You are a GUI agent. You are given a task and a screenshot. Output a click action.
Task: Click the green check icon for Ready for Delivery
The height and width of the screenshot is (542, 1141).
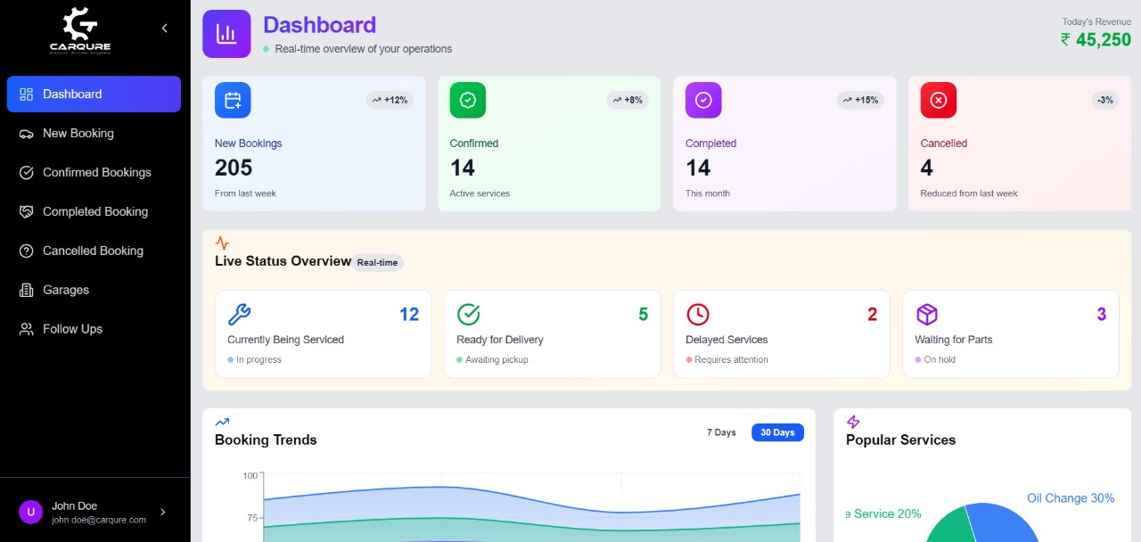point(469,314)
